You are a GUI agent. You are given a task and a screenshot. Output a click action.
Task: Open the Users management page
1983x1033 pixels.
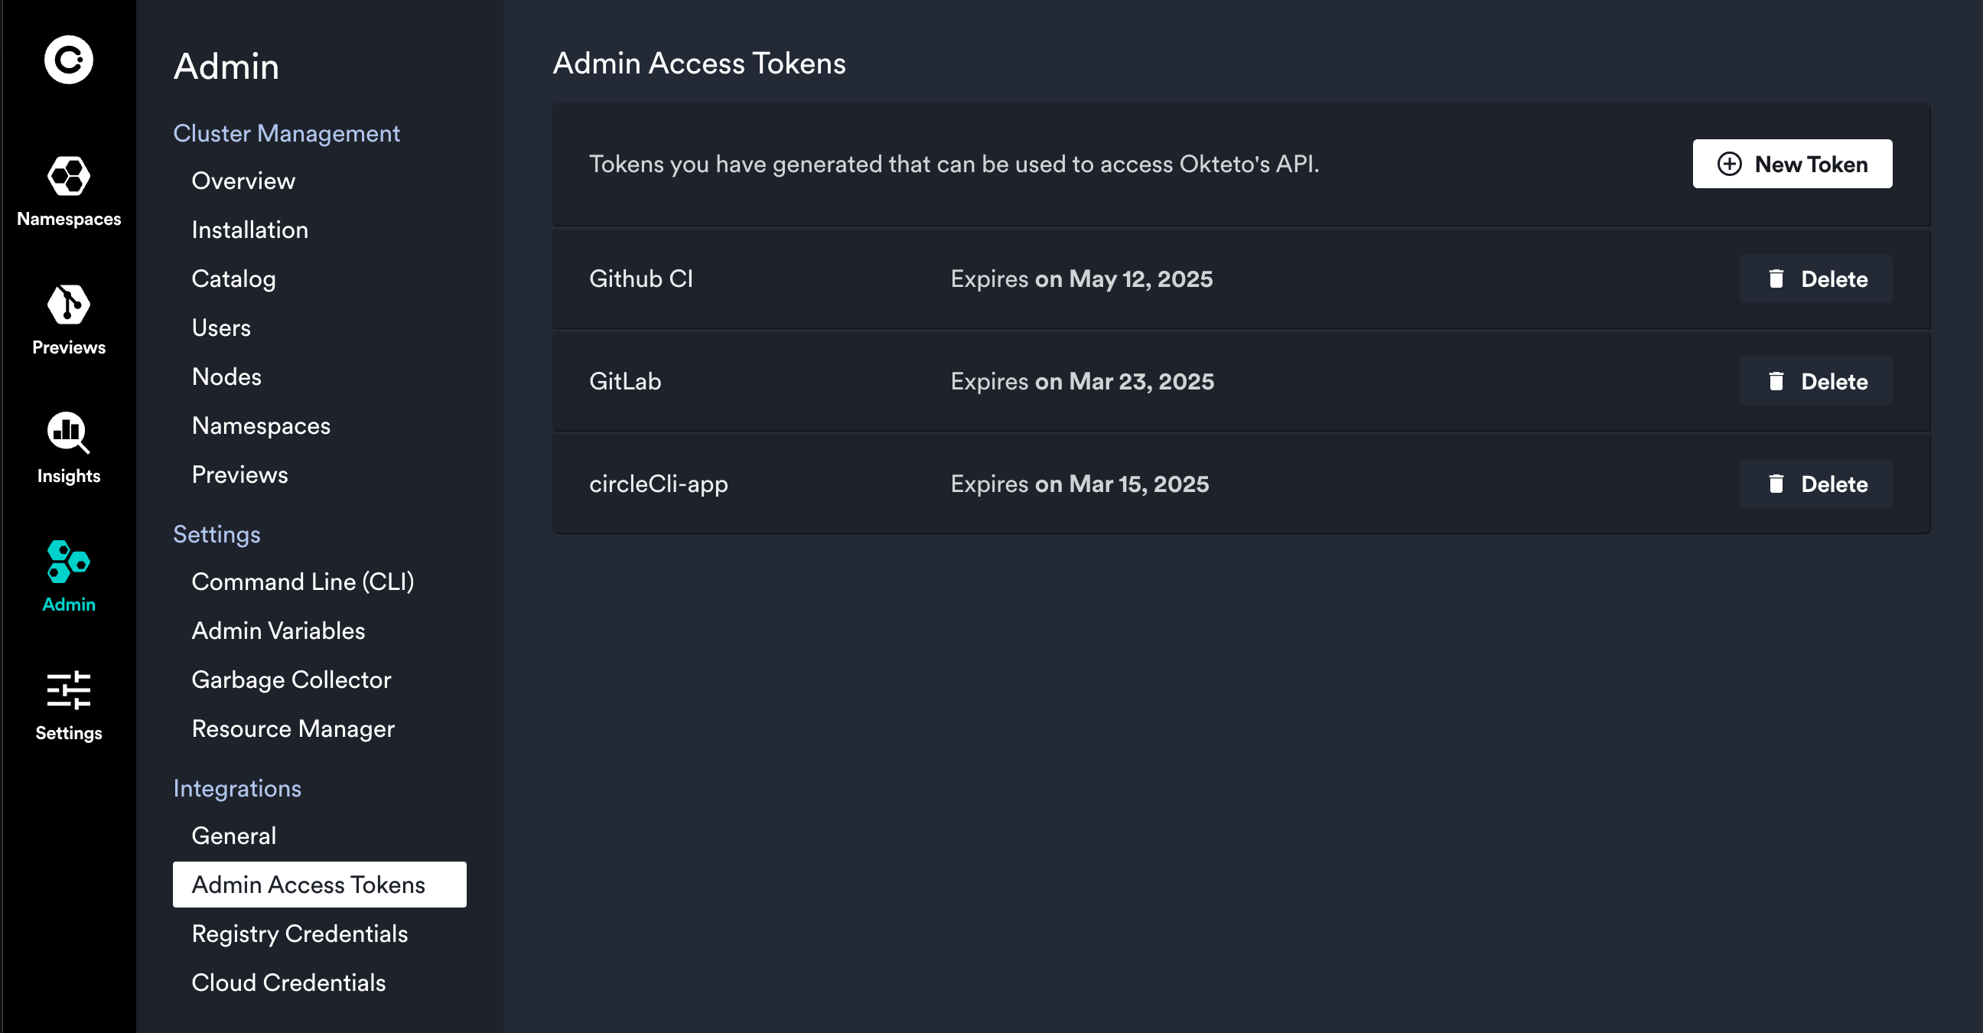click(x=221, y=327)
